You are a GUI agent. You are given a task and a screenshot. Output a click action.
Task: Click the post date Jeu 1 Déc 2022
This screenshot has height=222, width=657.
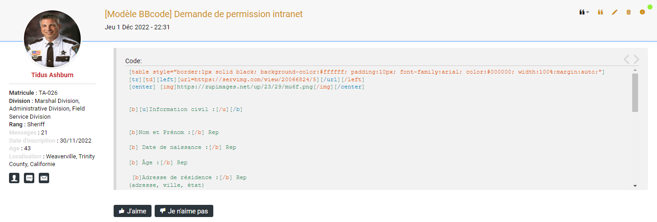point(137,27)
